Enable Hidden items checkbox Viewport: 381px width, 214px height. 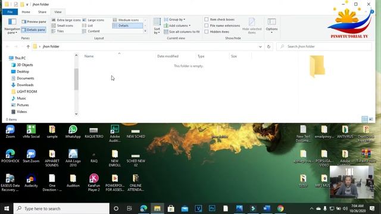pos(207,32)
